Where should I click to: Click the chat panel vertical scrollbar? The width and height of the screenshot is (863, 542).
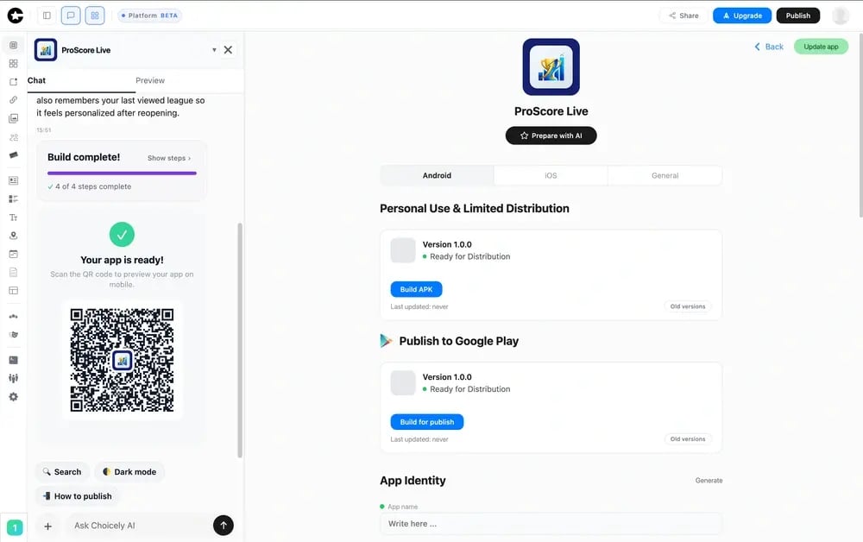click(240, 340)
